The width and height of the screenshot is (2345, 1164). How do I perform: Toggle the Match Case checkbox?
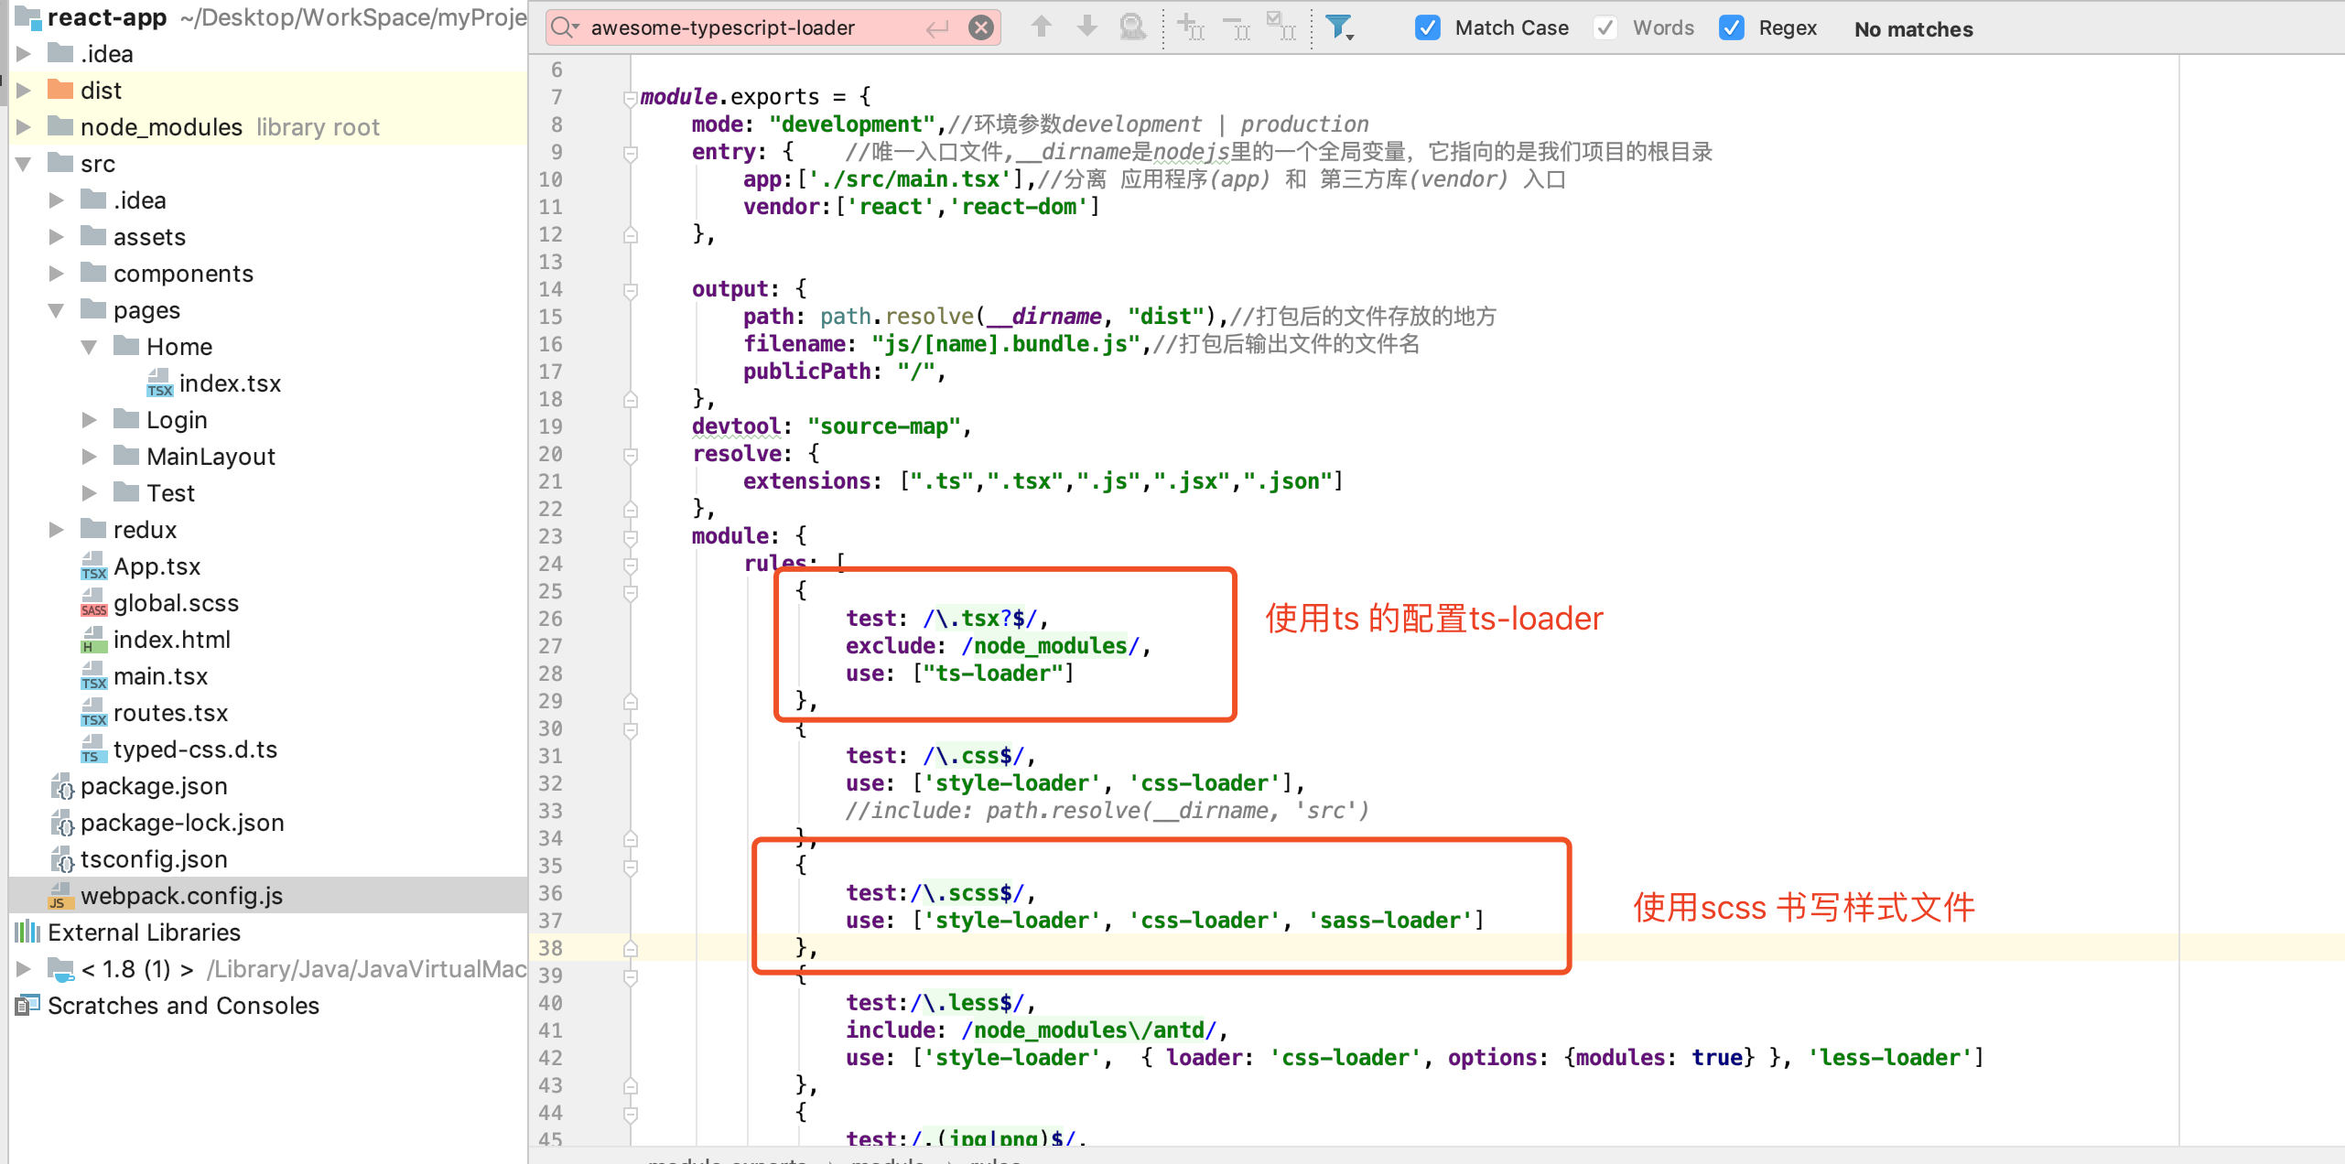1427,27
